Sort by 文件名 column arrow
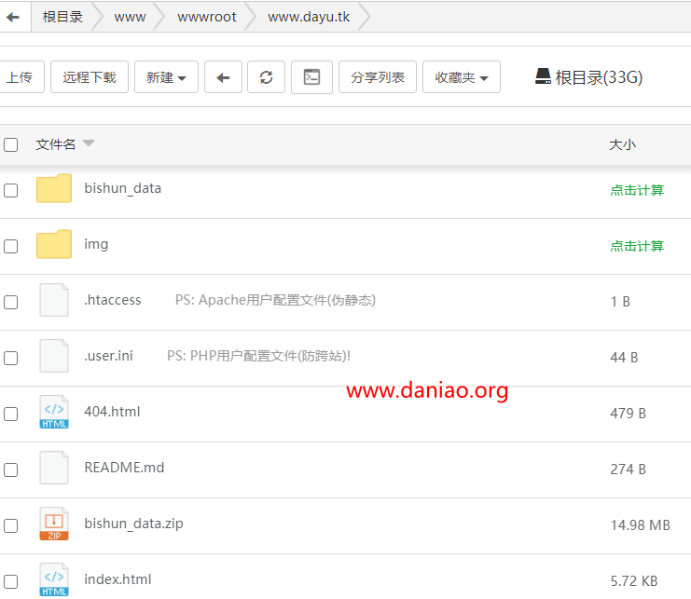Image resolution: width=691 pixels, height=599 pixels. (x=89, y=143)
